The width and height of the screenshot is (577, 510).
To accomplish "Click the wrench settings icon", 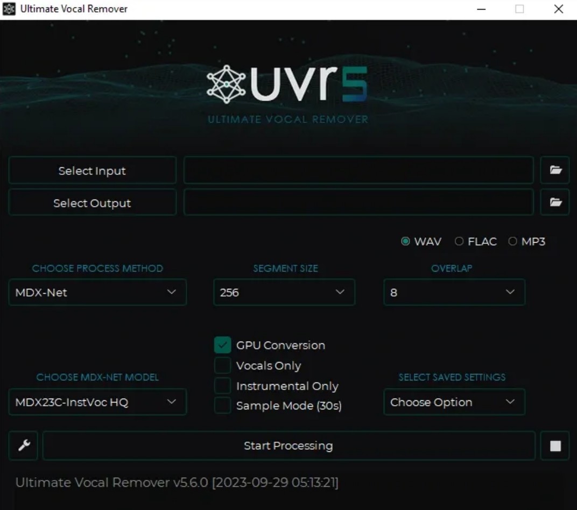I will [23, 445].
